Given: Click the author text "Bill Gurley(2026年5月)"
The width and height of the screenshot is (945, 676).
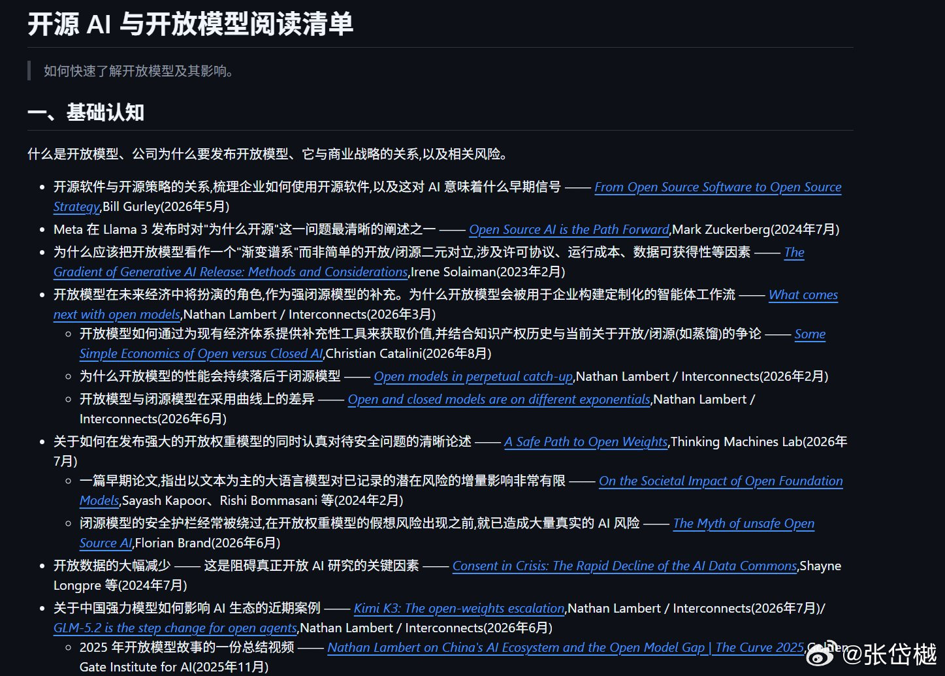Looking at the screenshot, I should pos(167,206).
